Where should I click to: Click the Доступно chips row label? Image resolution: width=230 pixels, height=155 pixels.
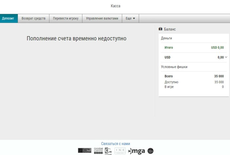pyautogui.click(x=171, y=82)
